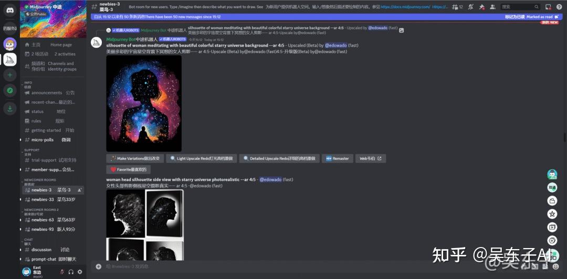Click the floating star icon on right
This screenshot has height=279, width=567.
tap(552, 214)
